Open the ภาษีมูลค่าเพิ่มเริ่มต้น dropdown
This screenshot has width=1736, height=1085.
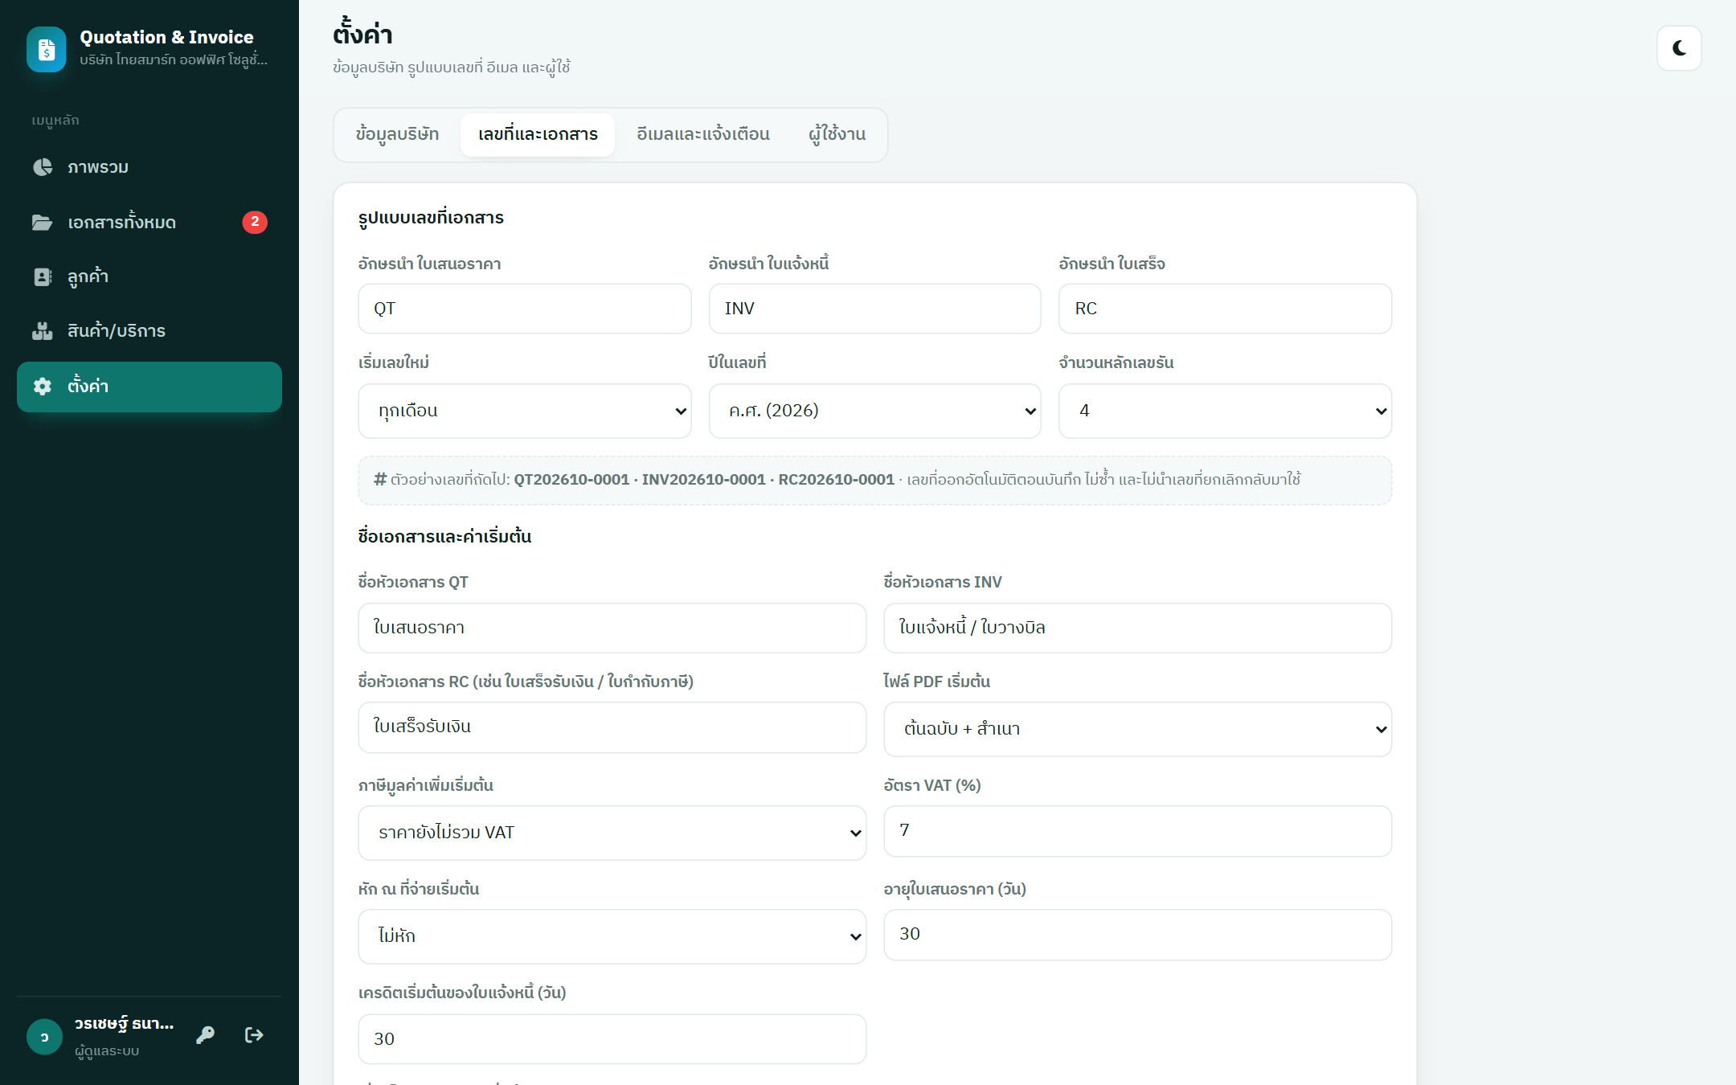(612, 833)
